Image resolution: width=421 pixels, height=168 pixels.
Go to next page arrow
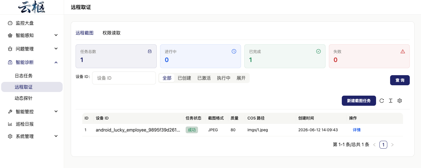(x=392, y=145)
